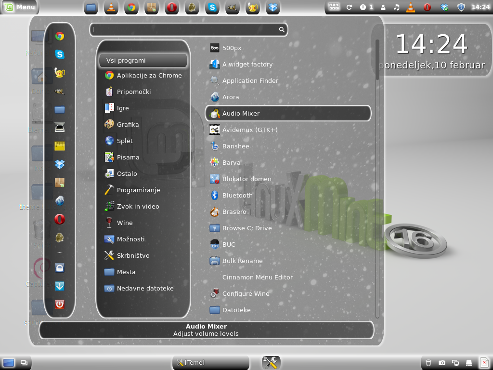
Task: Open Cinnamon Menu Editor
Action: [288, 277]
